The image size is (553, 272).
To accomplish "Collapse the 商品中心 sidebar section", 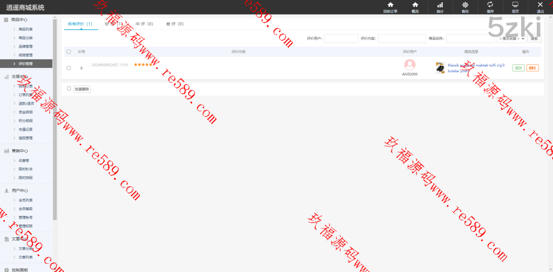I will [x=19, y=20].
